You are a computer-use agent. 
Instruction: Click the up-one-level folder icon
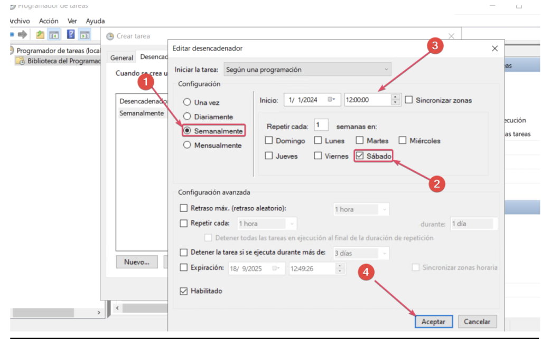(x=40, y=35)
